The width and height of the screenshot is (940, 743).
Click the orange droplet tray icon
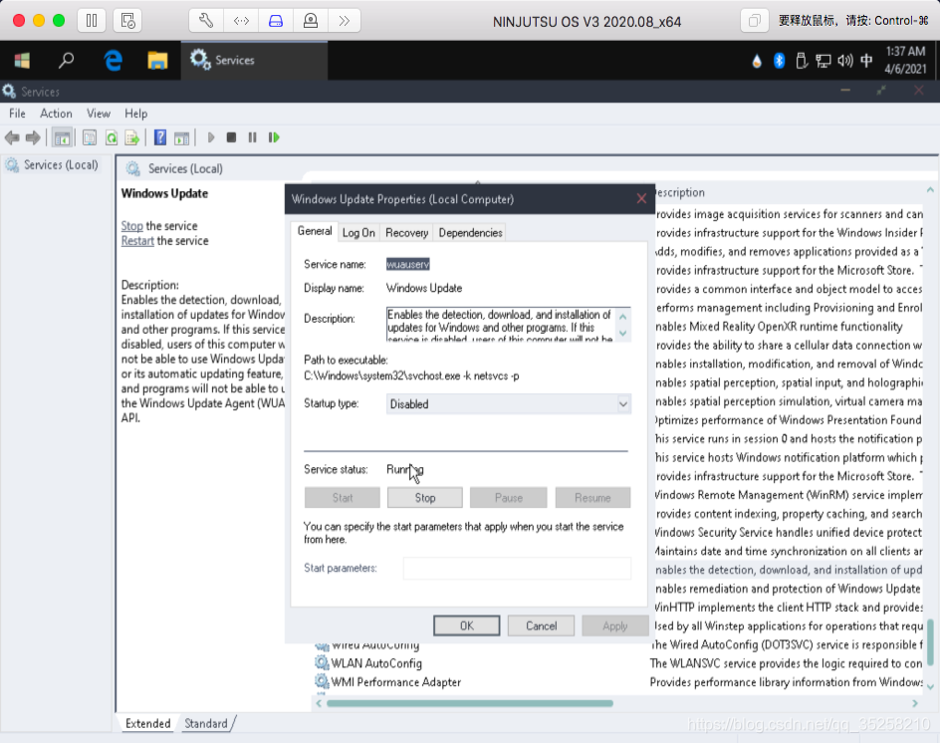[757, 61]
